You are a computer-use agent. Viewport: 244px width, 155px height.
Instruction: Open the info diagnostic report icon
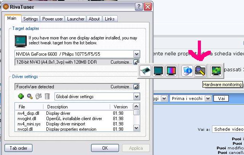pyautogui.click(x=187, y=71)
